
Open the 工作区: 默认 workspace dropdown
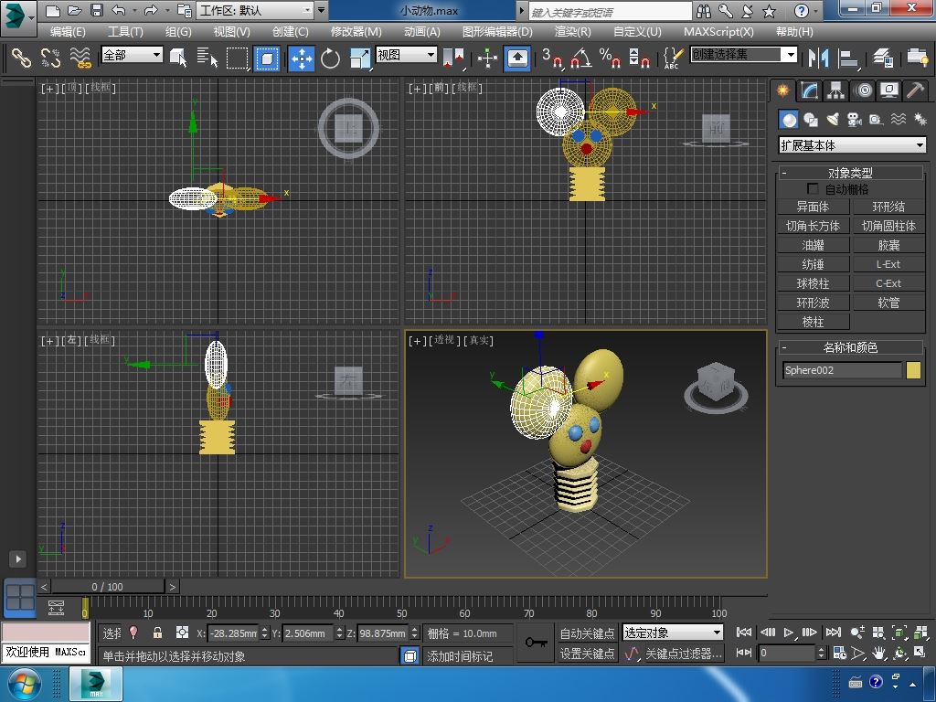pyautogui.click(x=256, y=10)
